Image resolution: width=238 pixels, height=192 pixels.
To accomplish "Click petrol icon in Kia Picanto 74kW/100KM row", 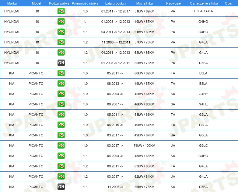I will point(61,145).
